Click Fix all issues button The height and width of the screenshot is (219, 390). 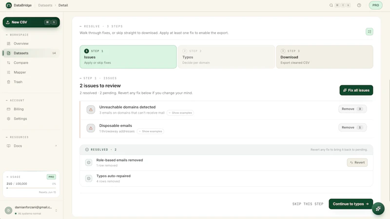(356, 90)
